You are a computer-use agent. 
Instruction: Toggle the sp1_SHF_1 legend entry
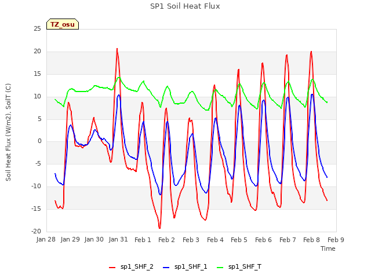coord(185,267)
